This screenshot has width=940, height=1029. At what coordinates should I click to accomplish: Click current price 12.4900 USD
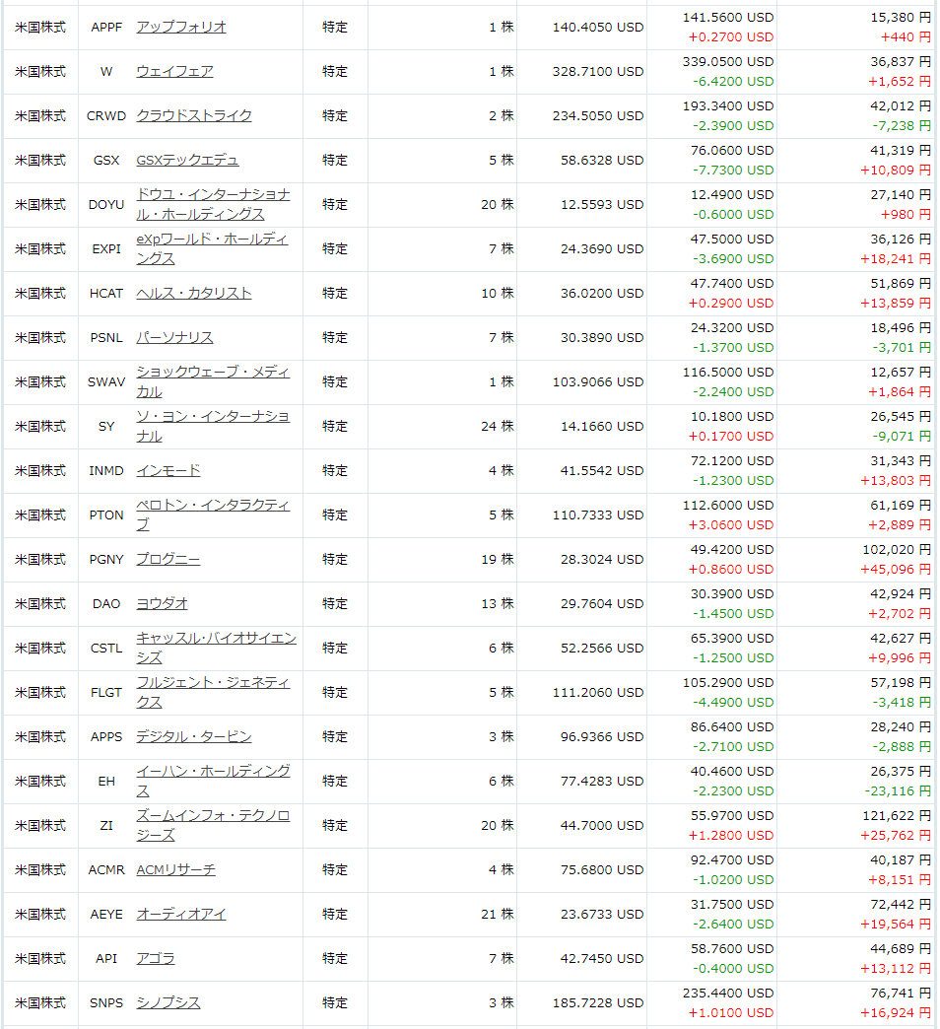[732, 195]
